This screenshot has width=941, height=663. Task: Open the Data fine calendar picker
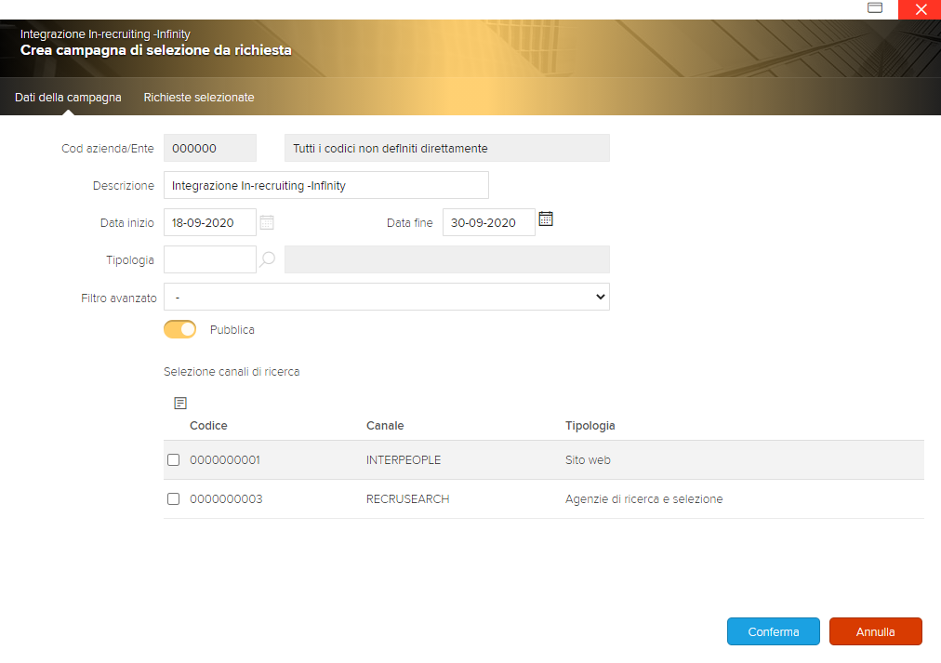coord(546,219)
